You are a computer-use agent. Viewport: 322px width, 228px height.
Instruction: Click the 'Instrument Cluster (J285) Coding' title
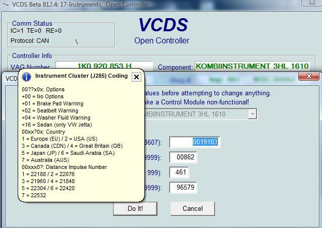point(81,76)
